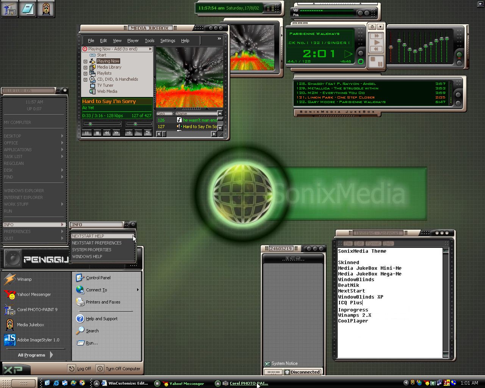Toggle the equalizer button in Media Jukebox
The width and height of the screenshot is (485, 388).
(138, 133)
